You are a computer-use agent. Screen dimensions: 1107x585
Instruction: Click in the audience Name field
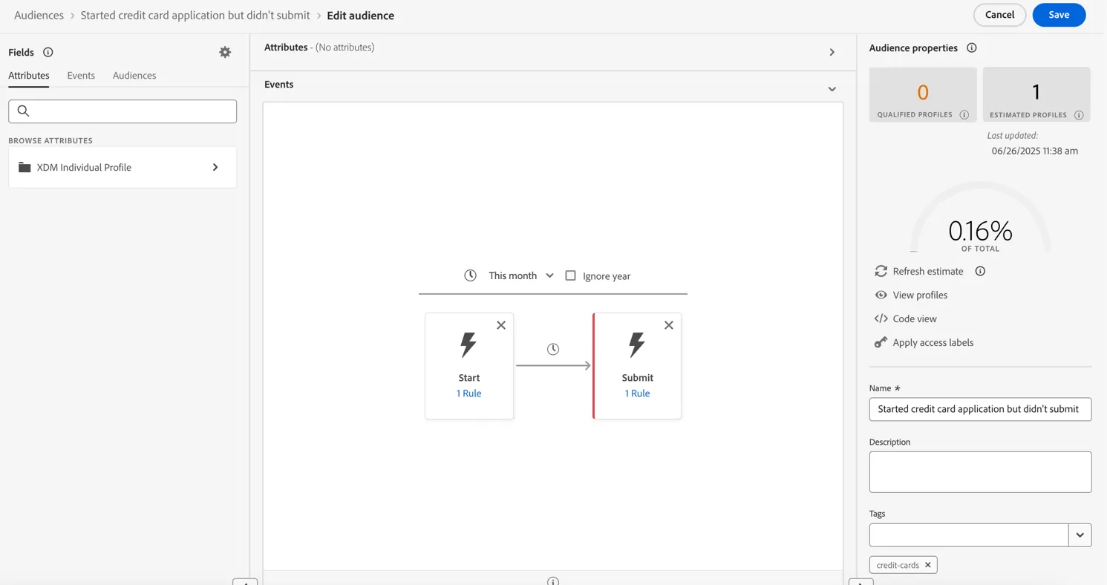pos(980,409)
